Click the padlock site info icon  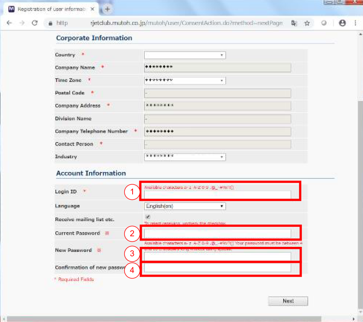pos(50,24)
